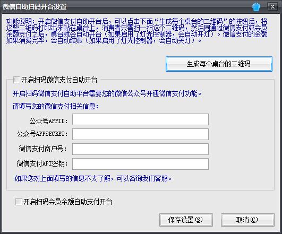This screenshot has width=282, height=234.
Task: Activate the 微信支付API密钥 text field
Action: pos(140,164)
